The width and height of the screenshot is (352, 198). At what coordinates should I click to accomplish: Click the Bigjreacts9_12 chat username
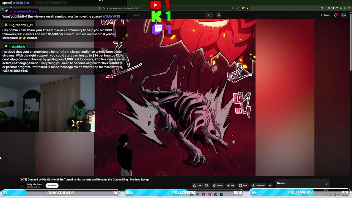21,25
